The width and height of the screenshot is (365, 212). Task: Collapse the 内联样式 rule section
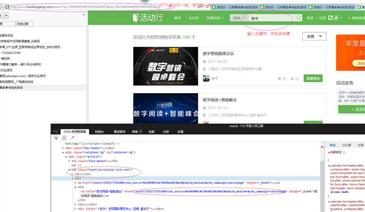point(329,152)
